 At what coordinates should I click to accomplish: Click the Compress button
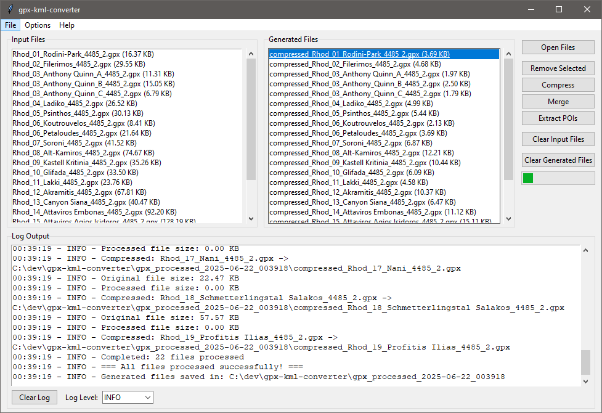[x=558, y=85]
